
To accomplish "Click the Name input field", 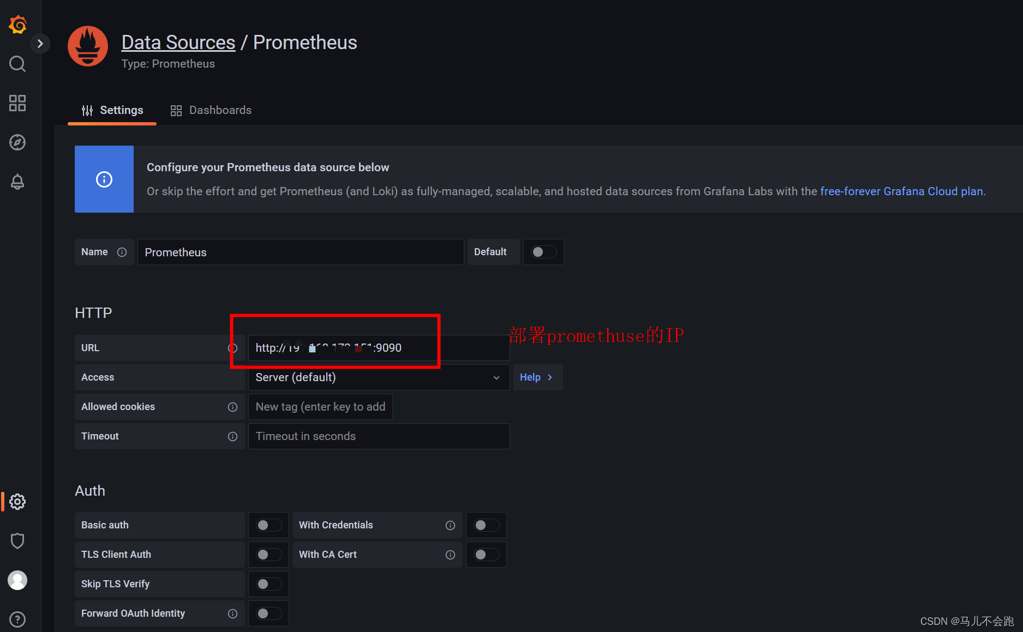I will (301, 252).
